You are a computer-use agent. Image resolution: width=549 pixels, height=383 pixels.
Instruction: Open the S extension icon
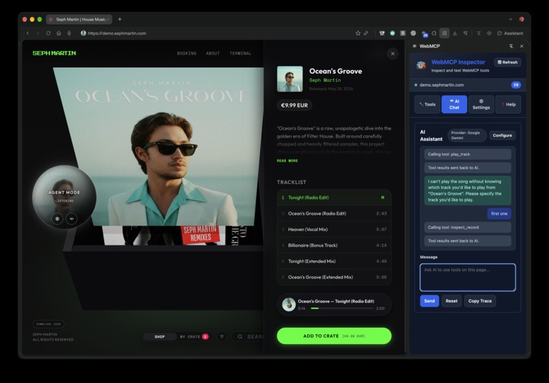(403, 33)
